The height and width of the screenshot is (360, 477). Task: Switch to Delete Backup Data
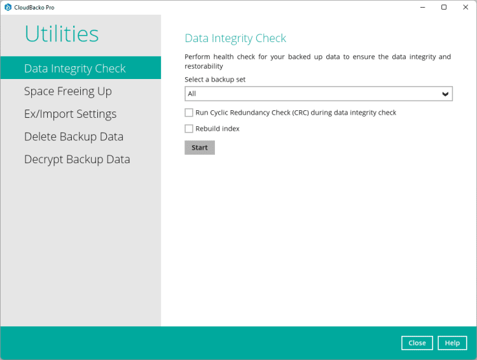74,136
